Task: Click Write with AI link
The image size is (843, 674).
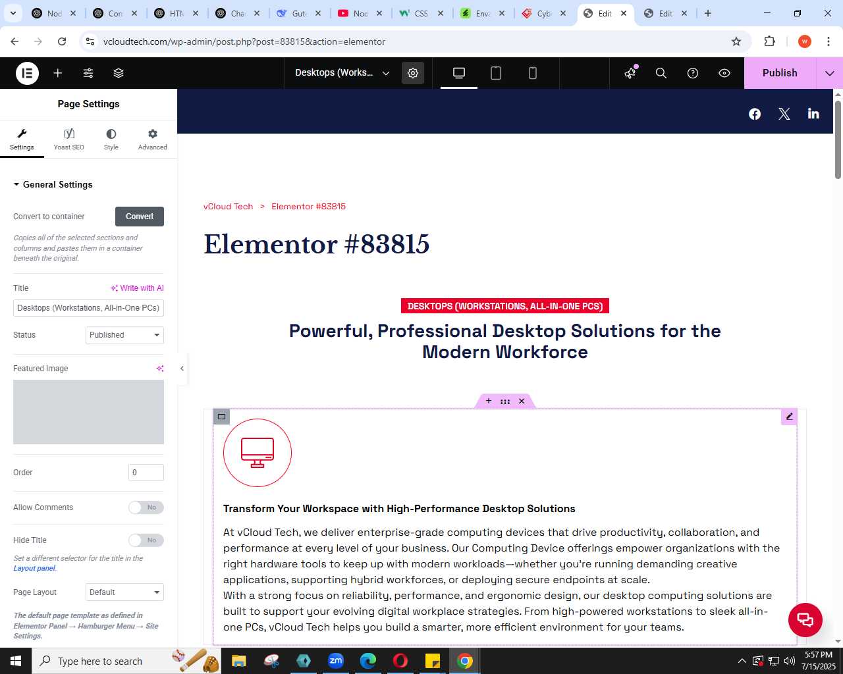Action: coord(137,288)
